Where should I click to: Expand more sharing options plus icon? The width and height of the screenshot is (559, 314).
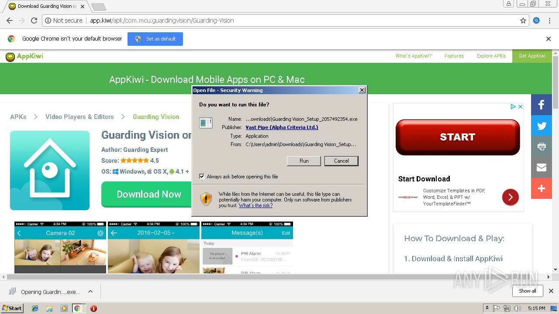click(x=542, y=188)
